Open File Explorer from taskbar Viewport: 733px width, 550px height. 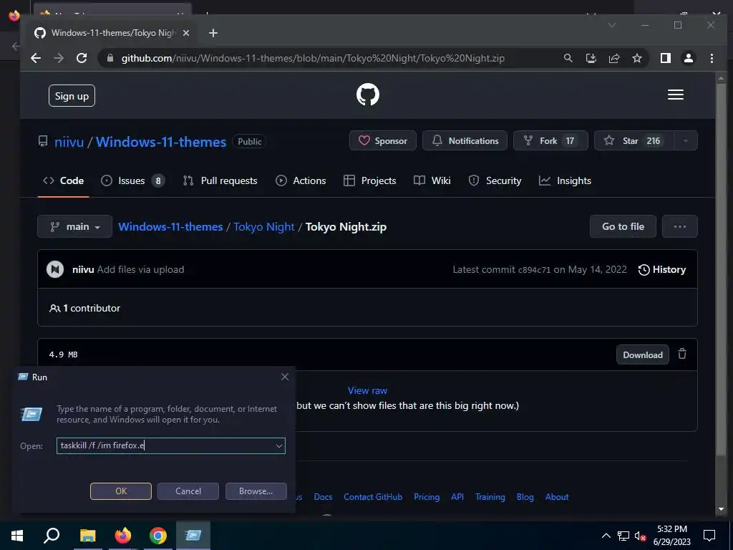point(87,536)
